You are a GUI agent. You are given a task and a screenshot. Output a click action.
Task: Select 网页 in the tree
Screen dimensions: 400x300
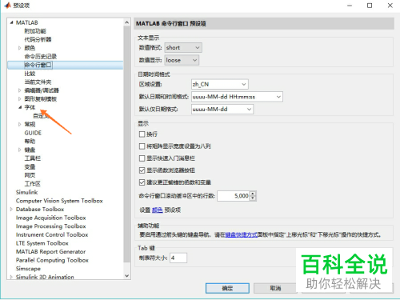pos(30,175)
